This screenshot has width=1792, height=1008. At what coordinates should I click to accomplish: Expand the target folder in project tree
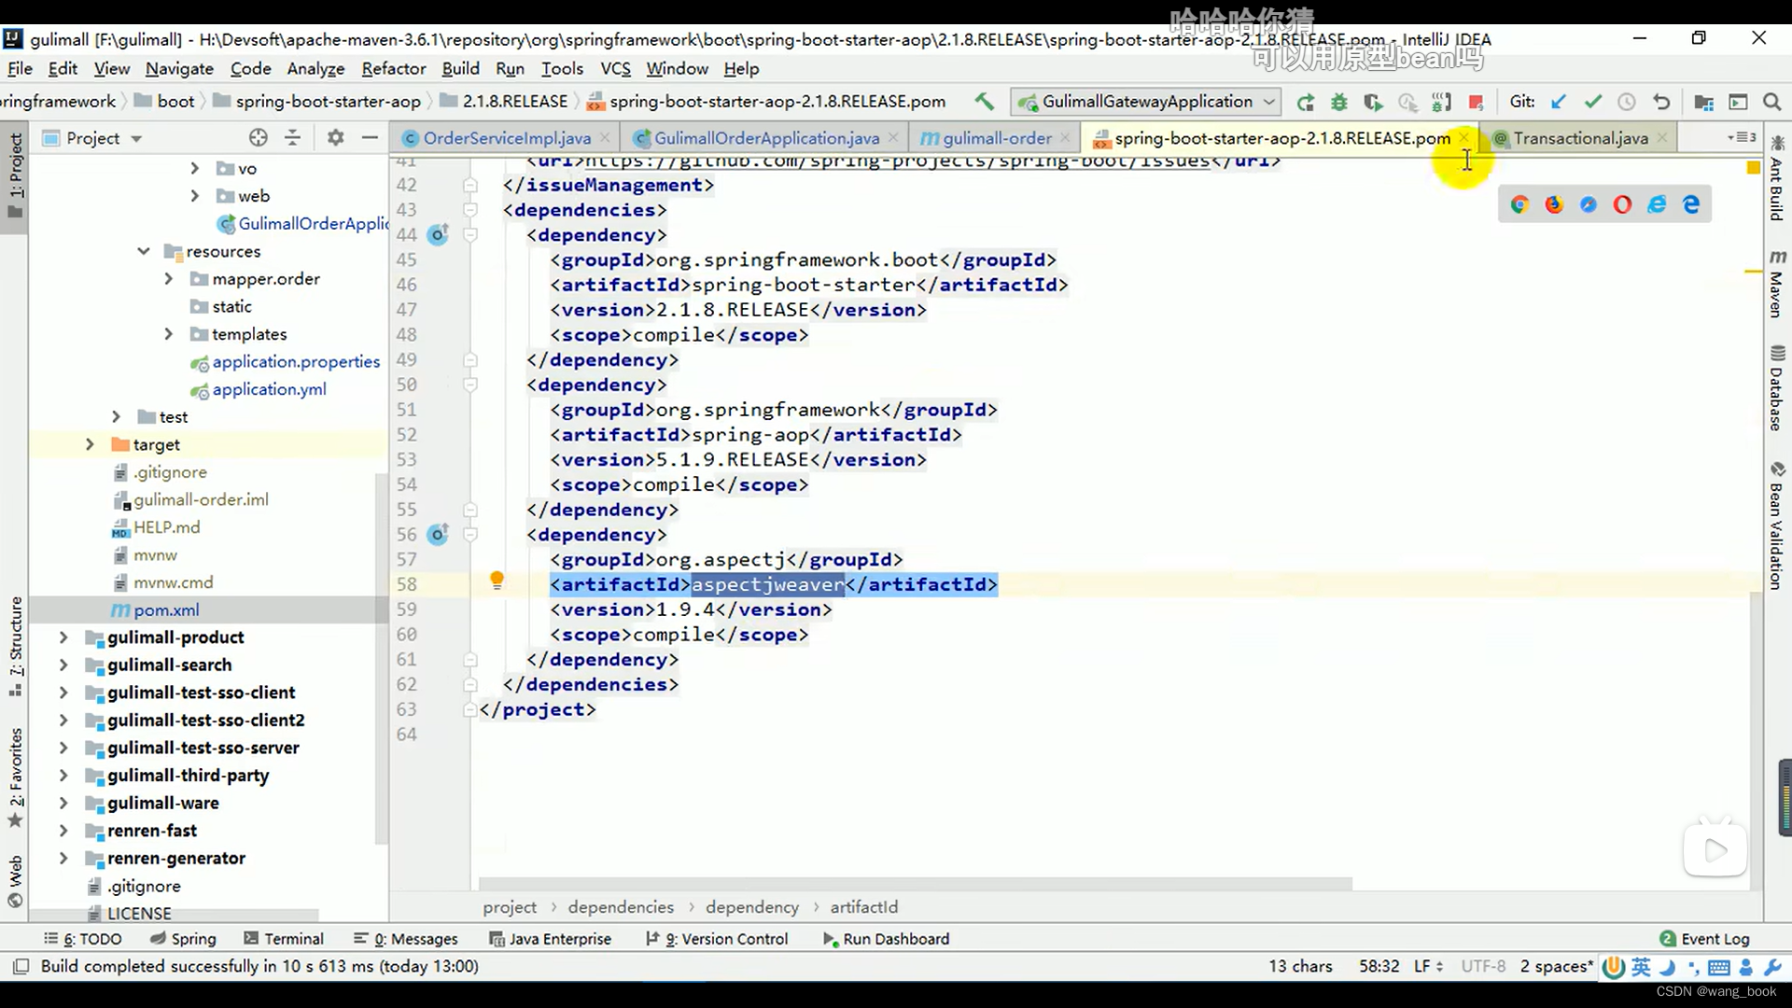(x=90, y=443)
